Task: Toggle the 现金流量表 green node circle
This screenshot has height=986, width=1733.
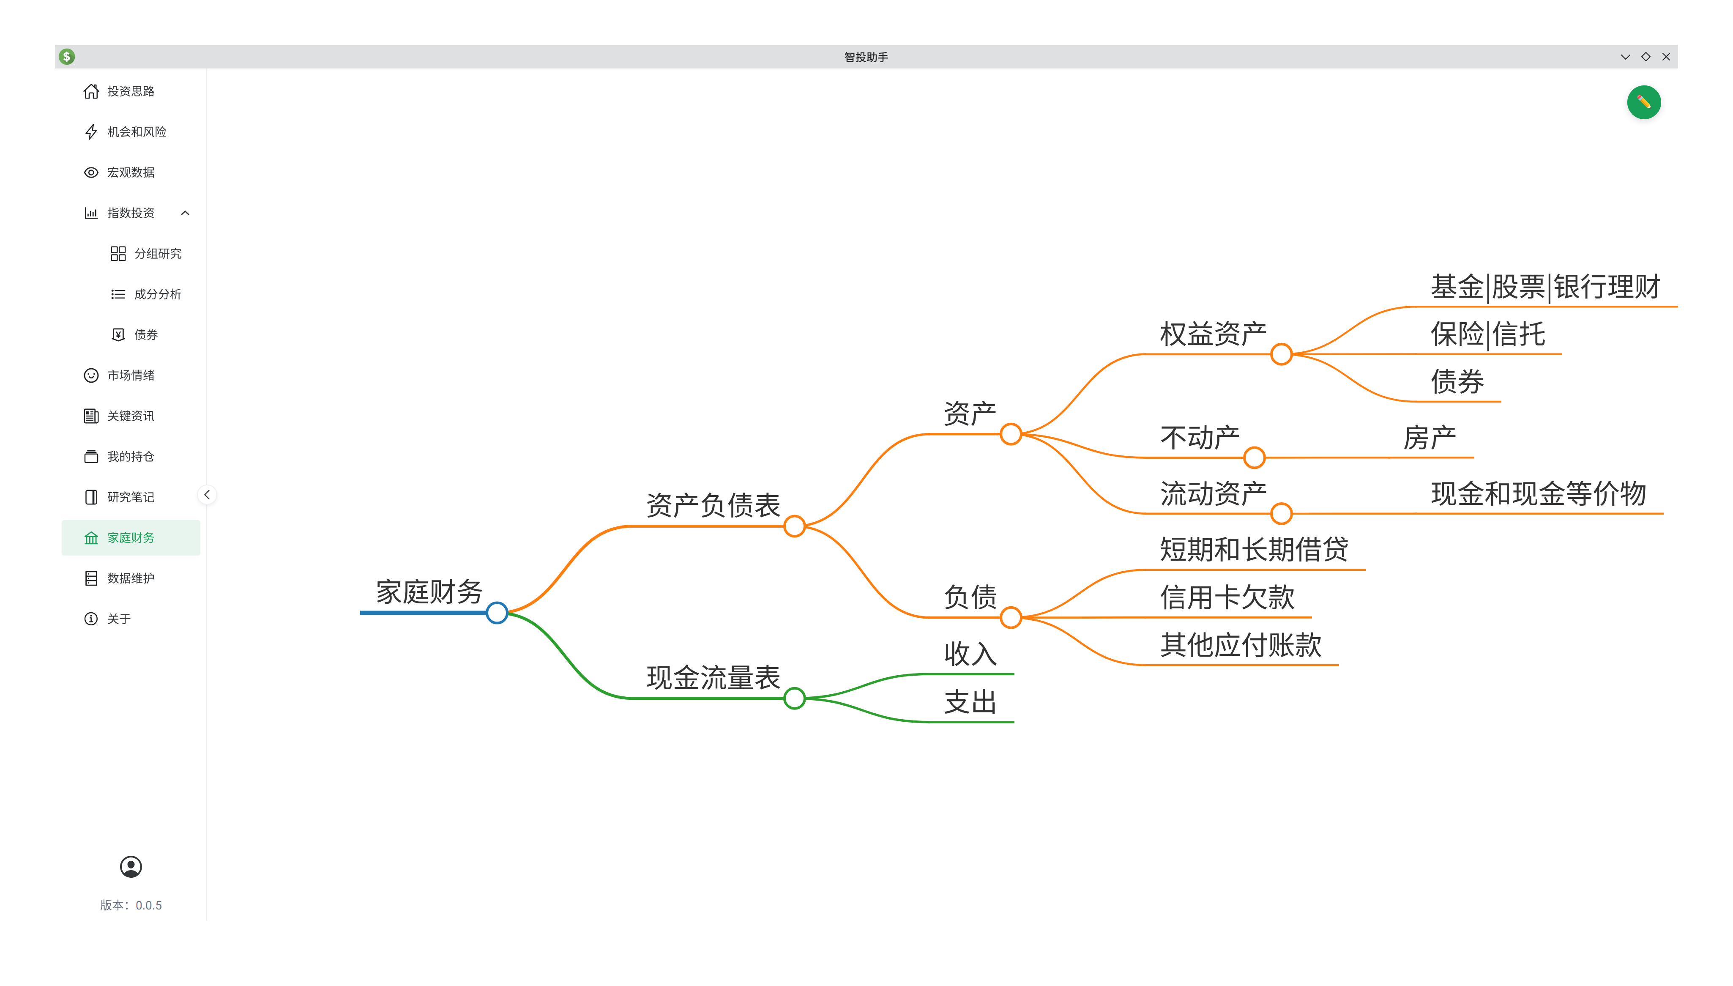Action: (794, 698)
